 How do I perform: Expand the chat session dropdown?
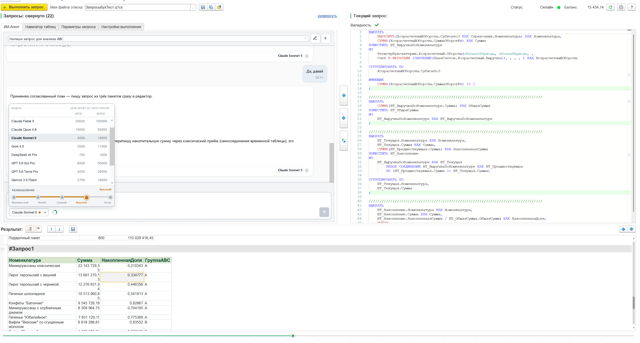[x=305, y=39]
